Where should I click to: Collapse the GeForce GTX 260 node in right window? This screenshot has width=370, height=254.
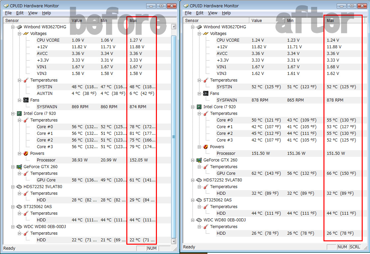point(193,160)
